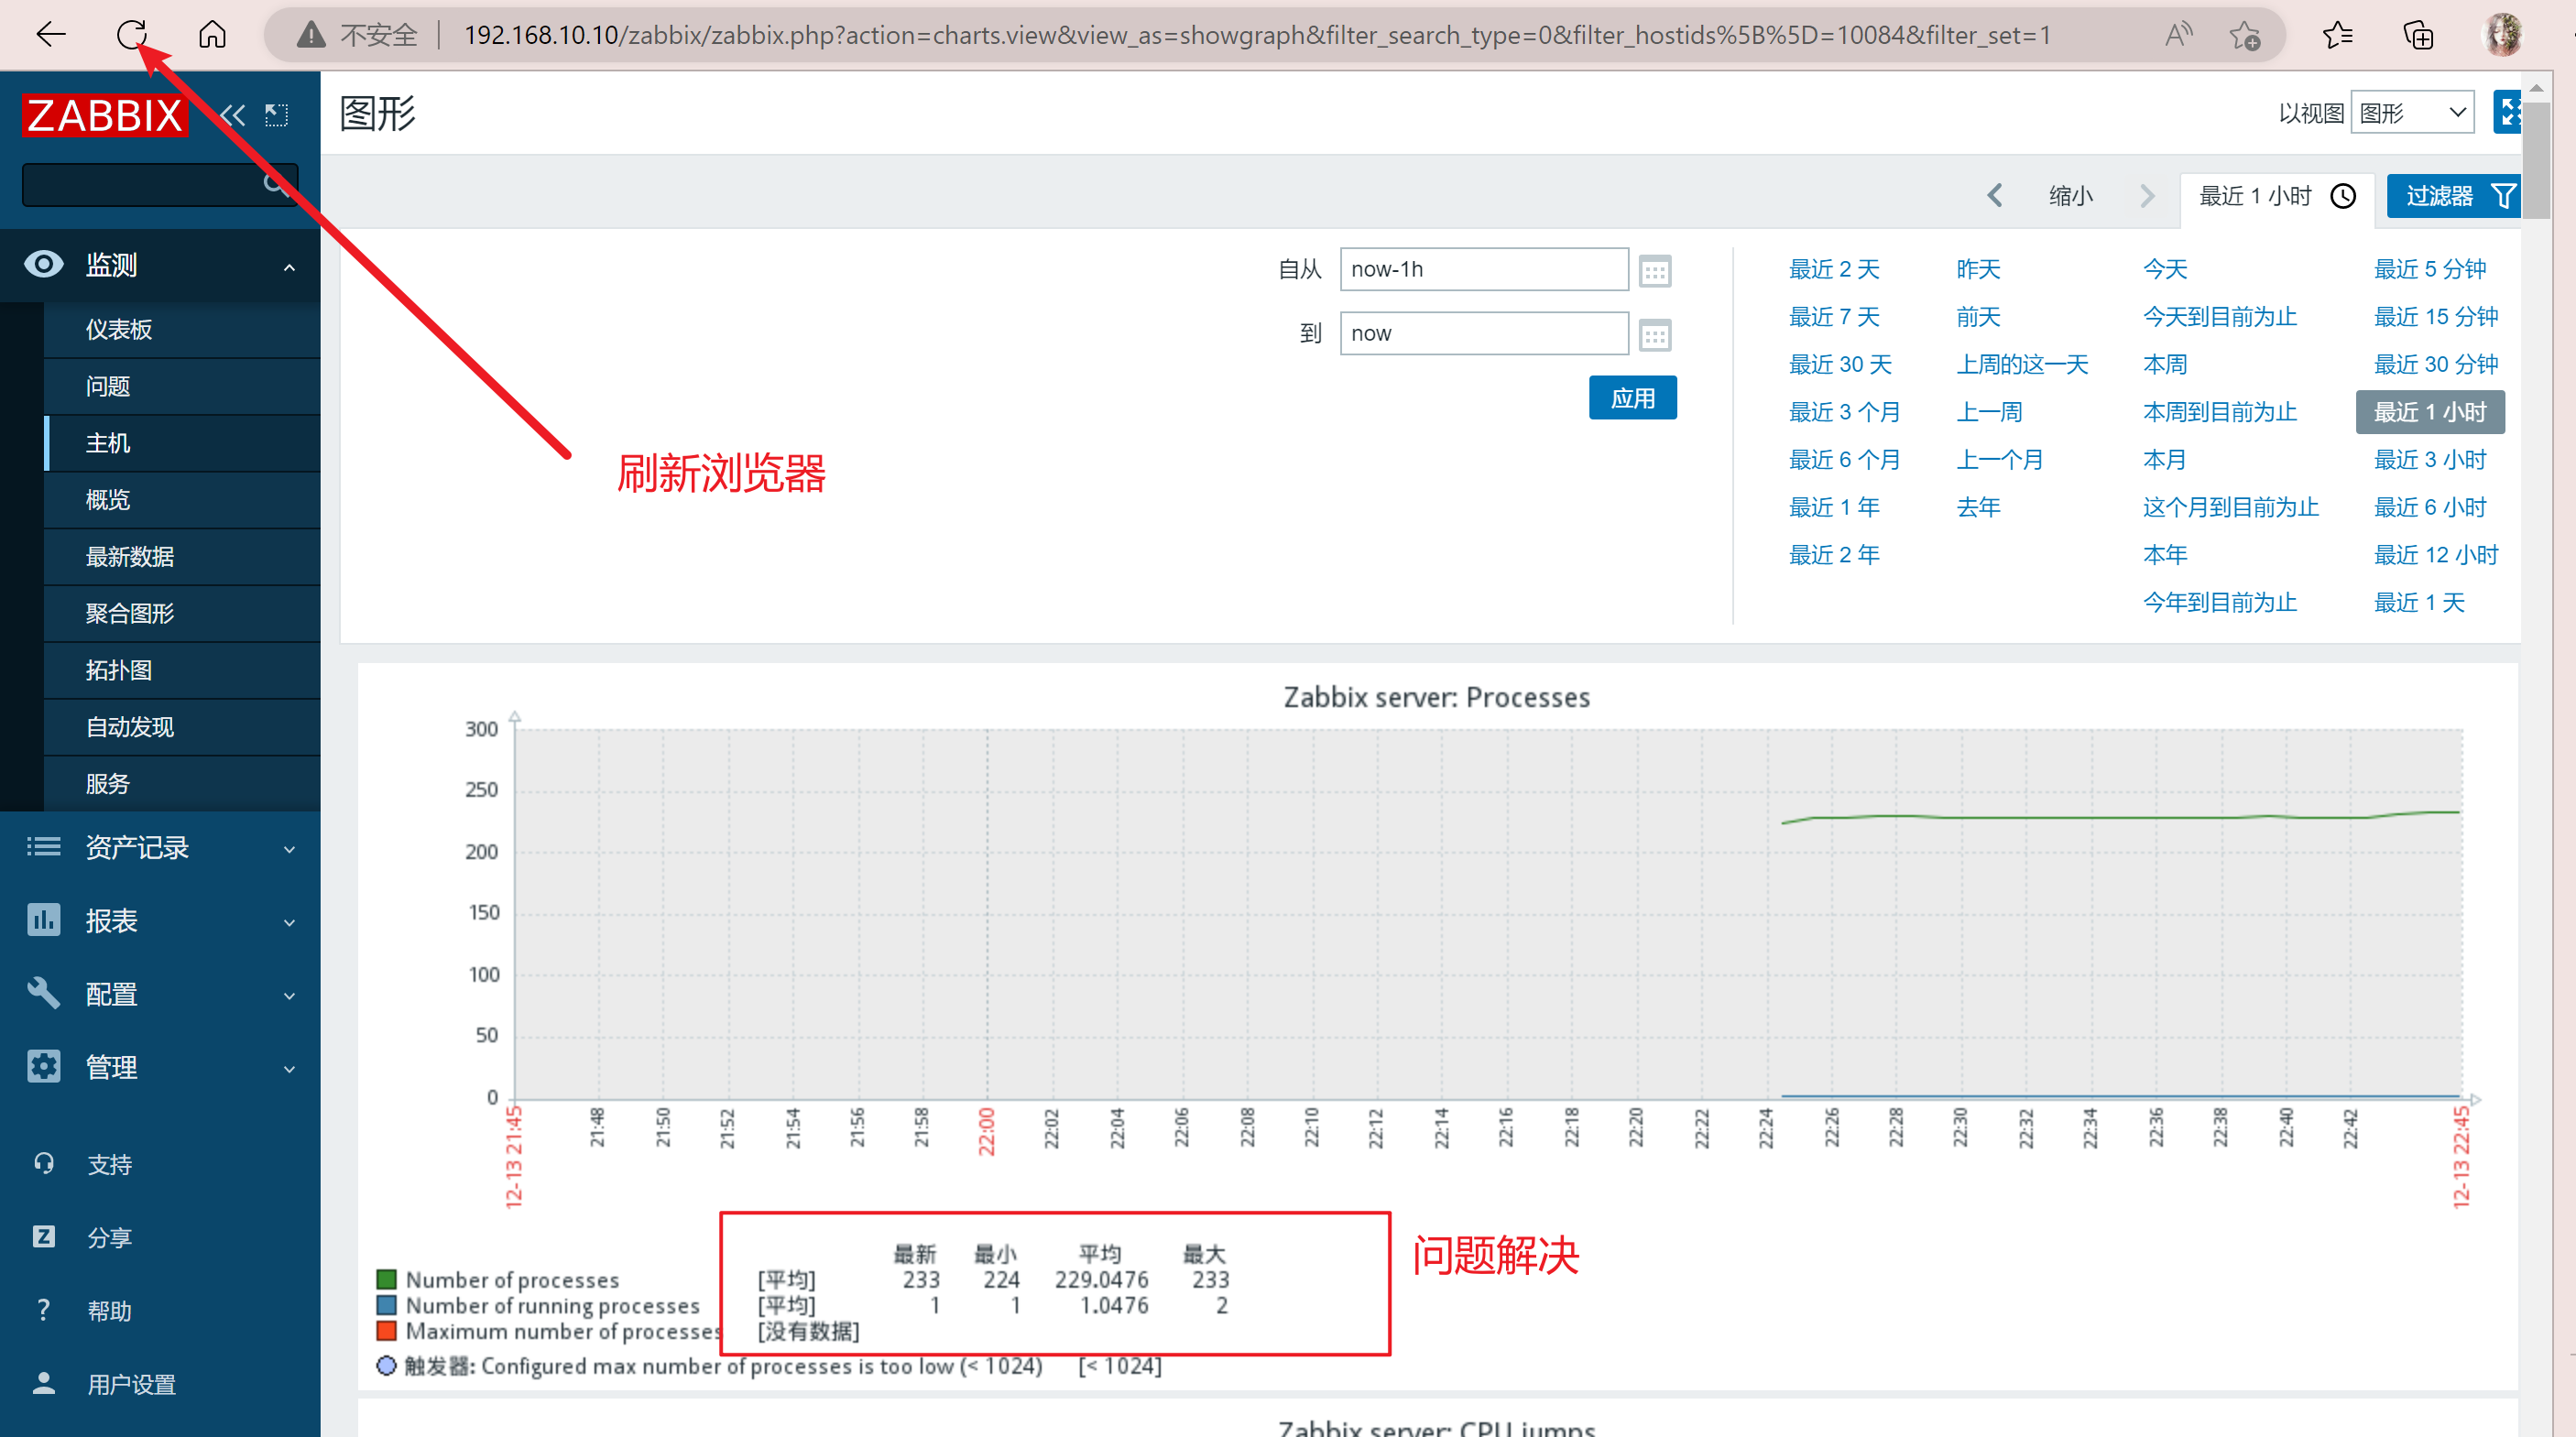
Task: Open browser collections
Action: click(2418, 36)
